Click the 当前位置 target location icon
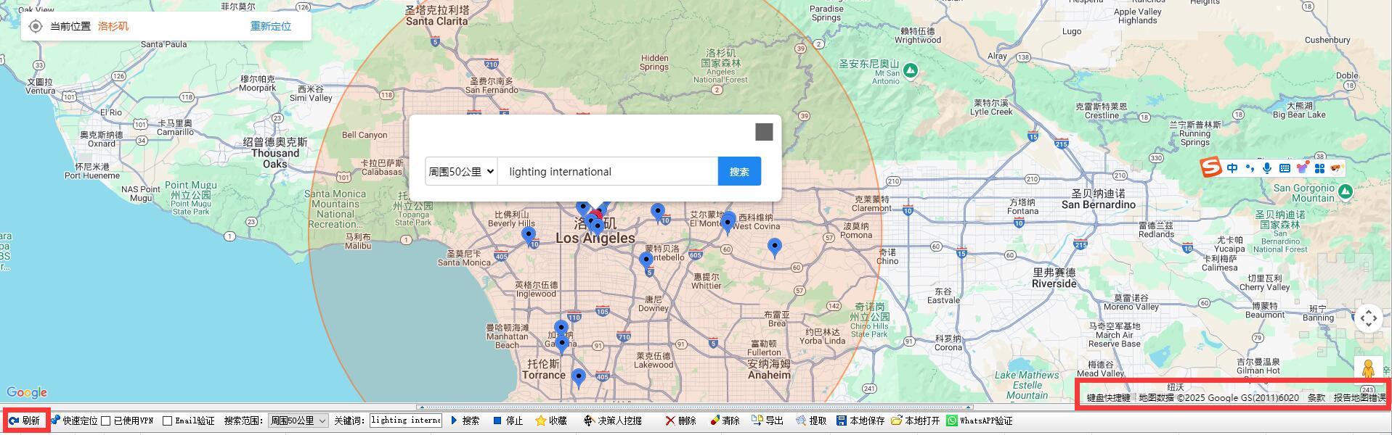Viewport: 1392px width, 435px height. tap(36, 27)
